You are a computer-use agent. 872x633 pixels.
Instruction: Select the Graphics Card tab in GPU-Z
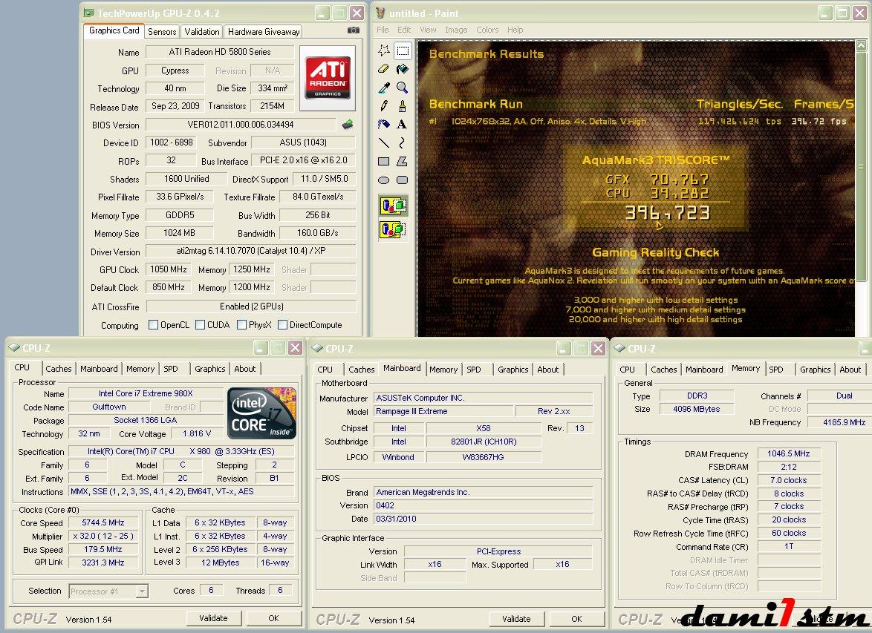[x=114, y=30]
